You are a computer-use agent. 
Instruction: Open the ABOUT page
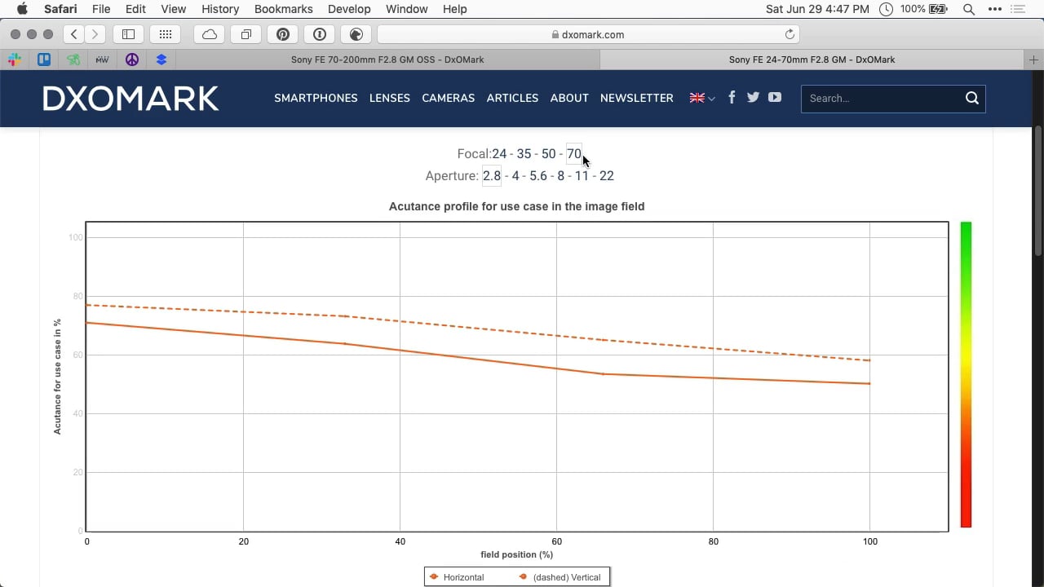coord(569,98)
